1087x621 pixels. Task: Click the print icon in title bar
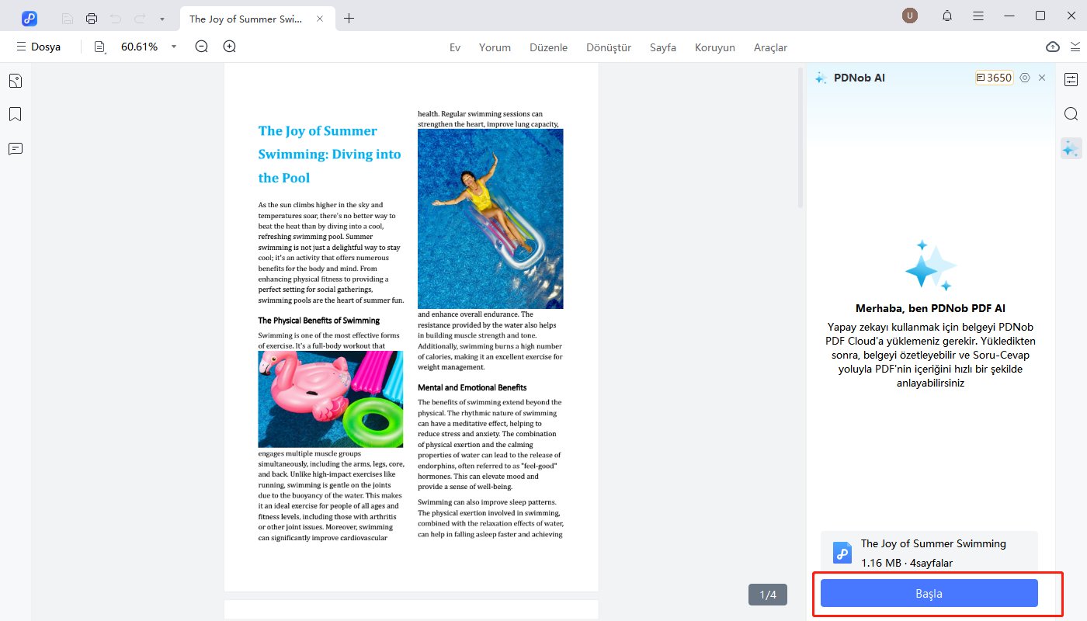(92, 18)
